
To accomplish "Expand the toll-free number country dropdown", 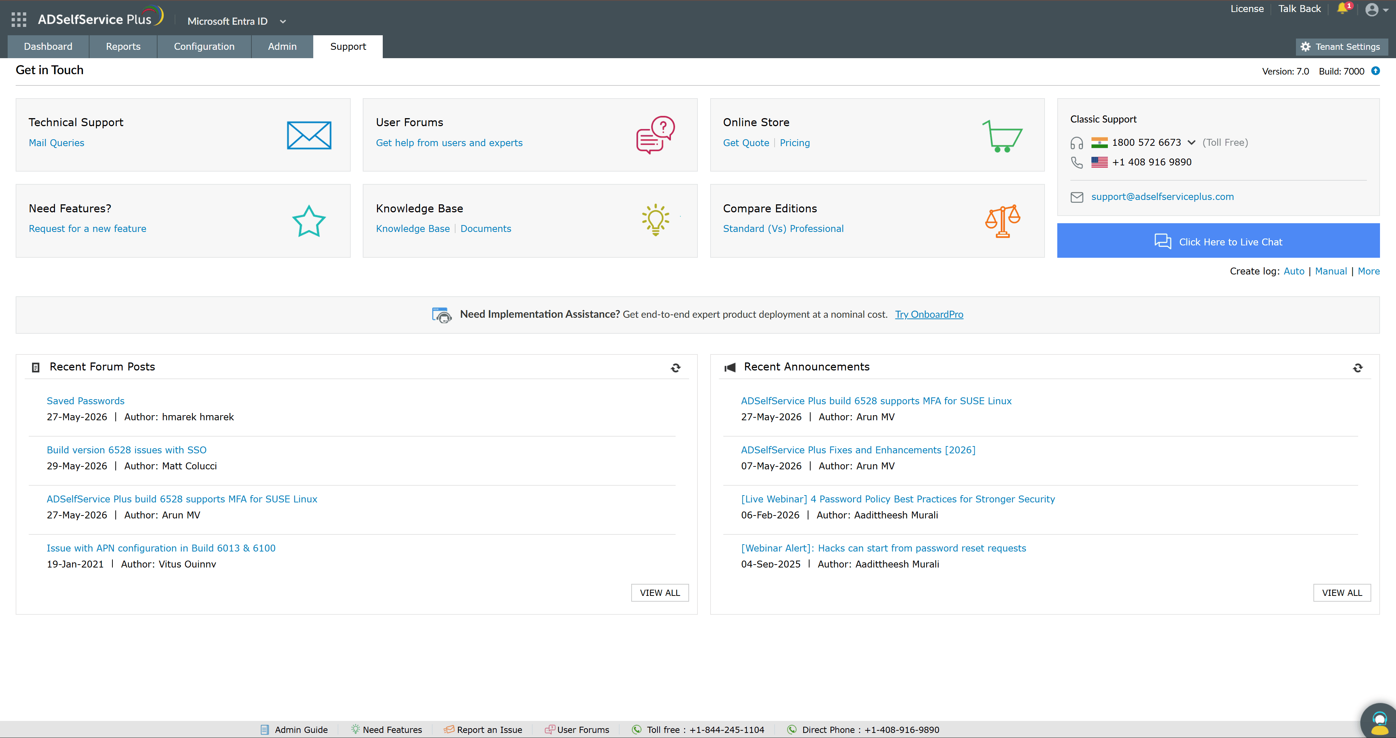I will (x=1191, y=143).
